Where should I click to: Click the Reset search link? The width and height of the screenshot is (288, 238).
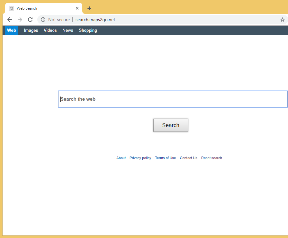pos(212,158)
